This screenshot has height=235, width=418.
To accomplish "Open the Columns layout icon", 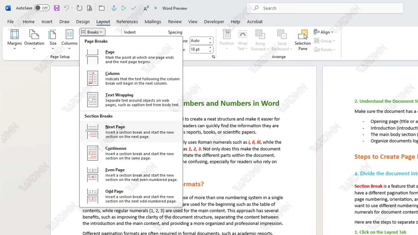I will point(69,34).
